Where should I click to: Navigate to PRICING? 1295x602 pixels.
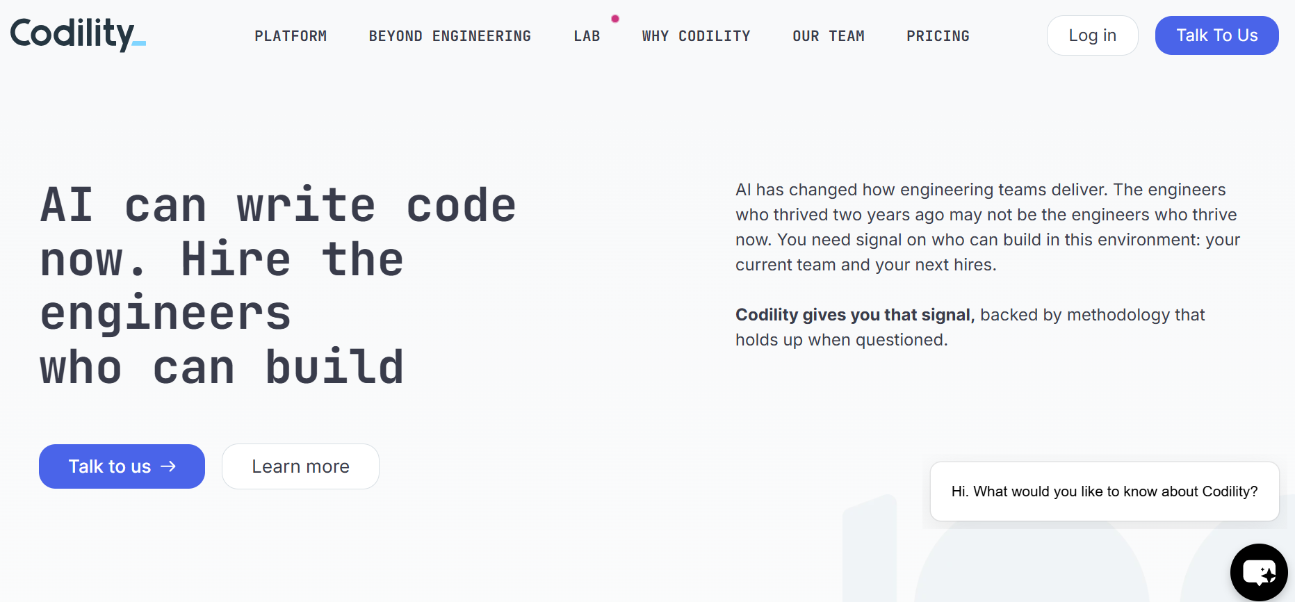pyautogui.click(x=938, y=36)
